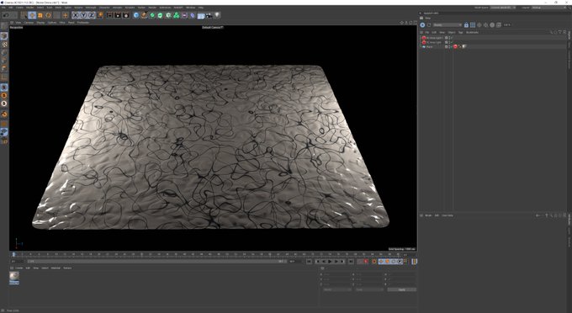The height and width of the screenshot is (313, 572).
Task: Click the Subdivision Surface generator icon
Action: (152, 15)
